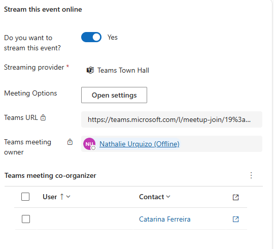Click the User column header label
The width and height of the screenshot is (274, 249).
[50, 197]
